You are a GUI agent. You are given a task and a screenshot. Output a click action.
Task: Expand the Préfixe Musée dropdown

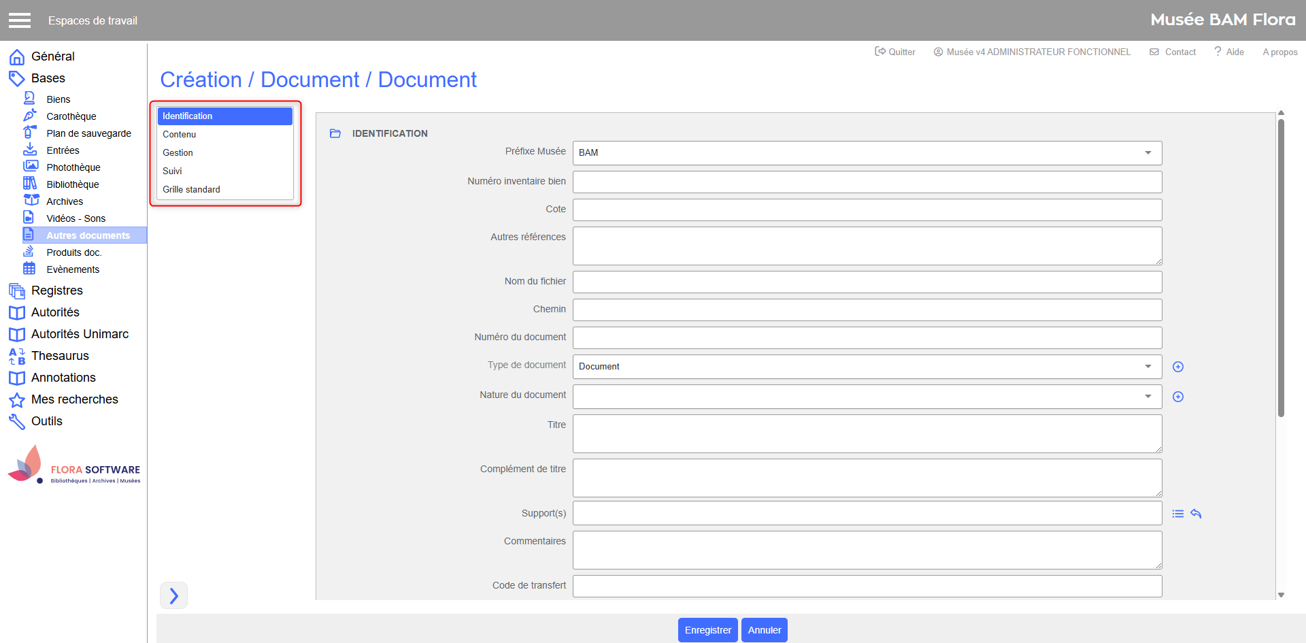click(1148, 153)
